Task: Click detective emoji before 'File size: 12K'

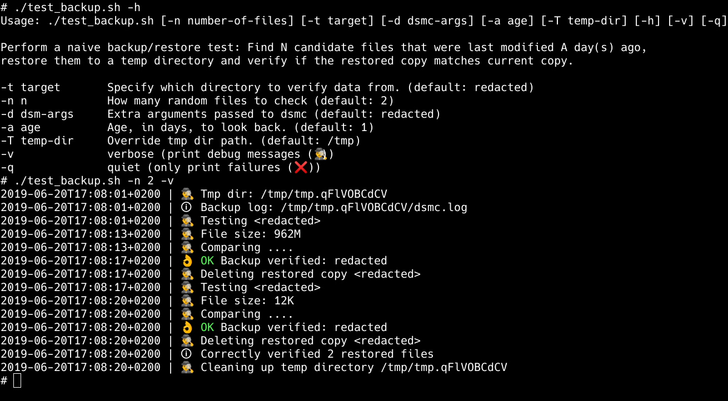Action: 187,300
